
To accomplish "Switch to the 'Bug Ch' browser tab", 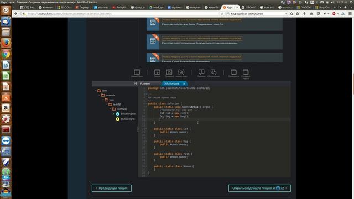I will click(x=322, y=7).
